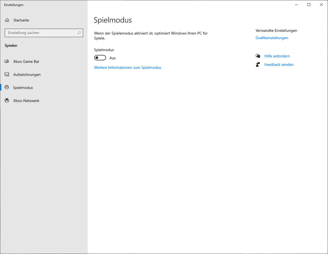Click the Feedback senden person icon
The image size is (328, 254).
(258, 64)
